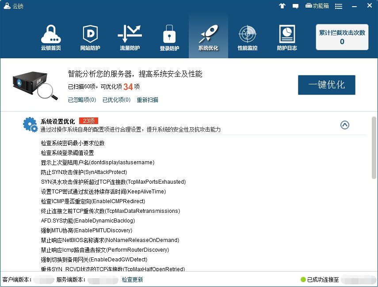Viewport: 378px width, 287px height.
Task: Click the 一键优化 button
Action: pos(326,85)
